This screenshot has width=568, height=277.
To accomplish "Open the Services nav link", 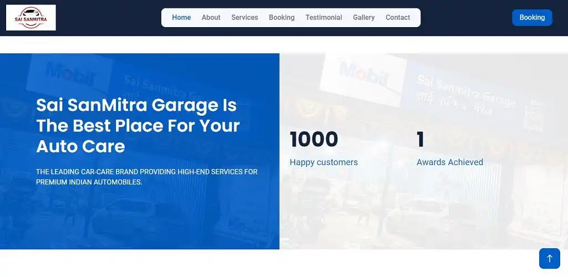I will click(x=245, y=17).
